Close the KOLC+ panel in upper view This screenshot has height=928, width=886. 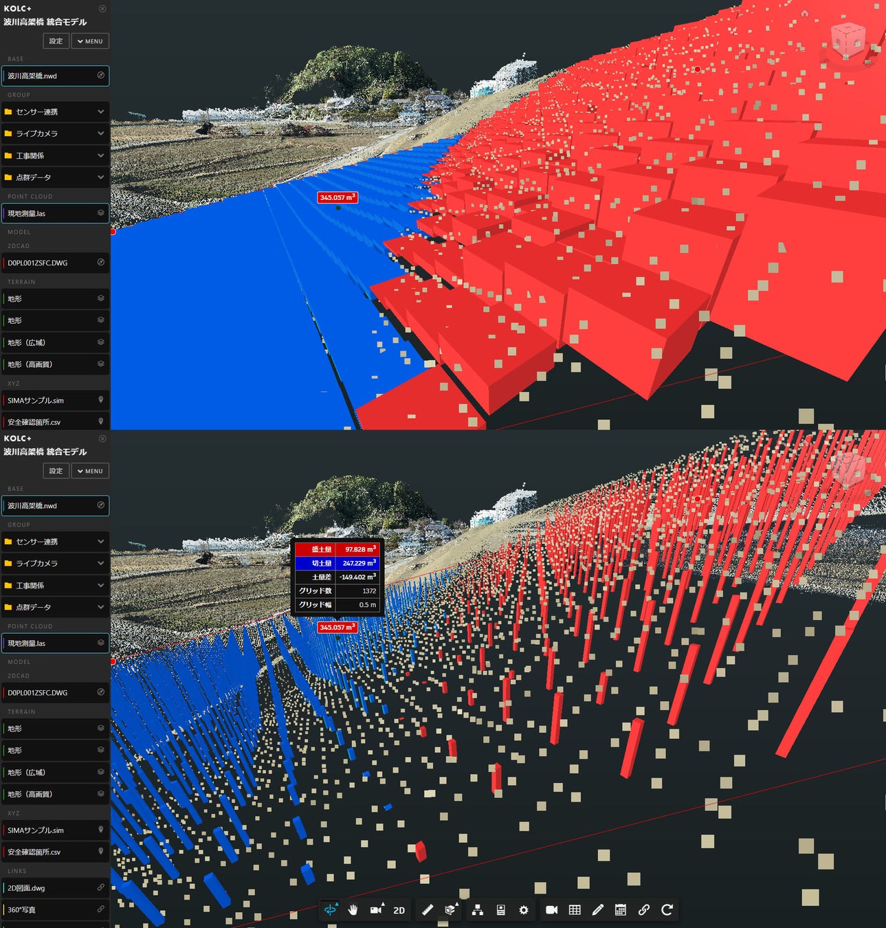click(x=102, y=9)
